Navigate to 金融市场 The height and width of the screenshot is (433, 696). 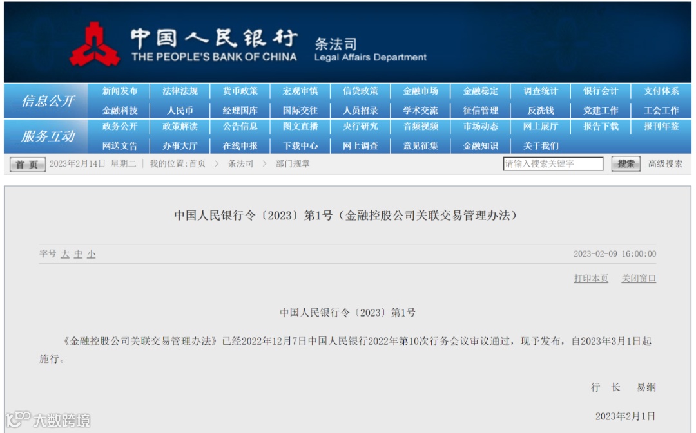420,91
